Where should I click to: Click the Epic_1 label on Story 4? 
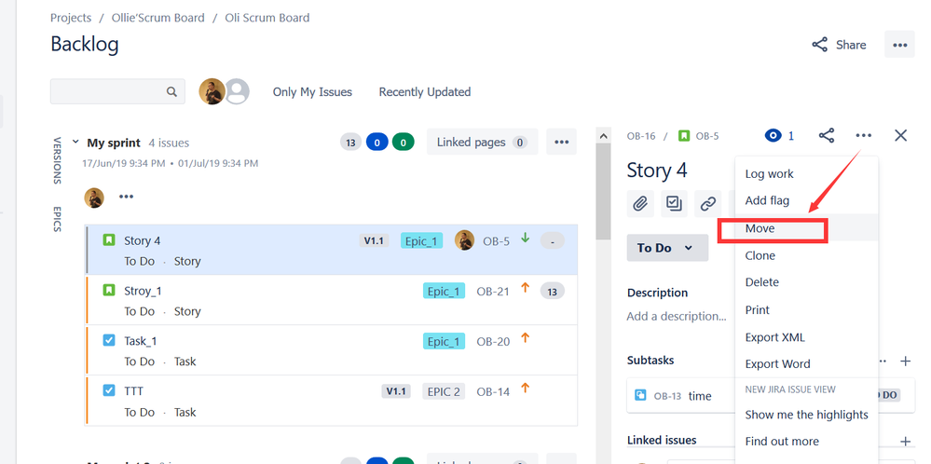click(421, 240)
